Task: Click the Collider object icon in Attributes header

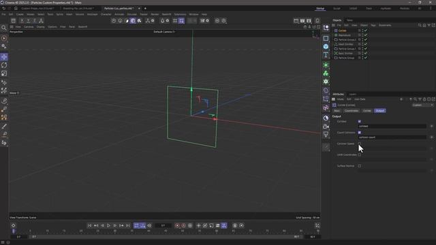Action: [334, 105]
